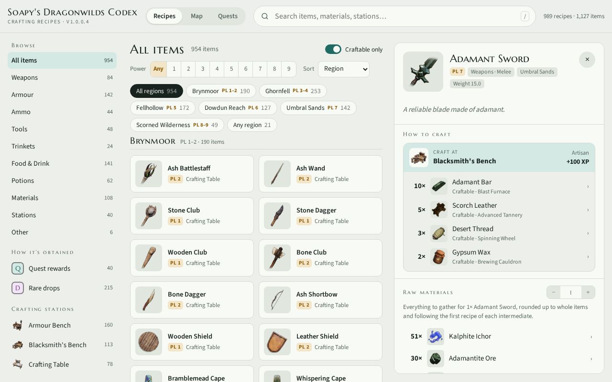The width and height of the screenshot is (612, 382).
Task: Click the Ash Battlestaff item icon
Action: pyautogui.click(x=149, y=174)
